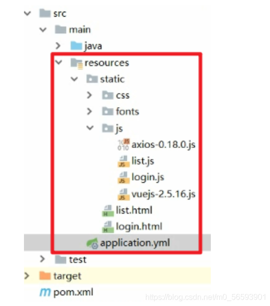
Task: Click the resources folder icon
Action: point(76,63)
